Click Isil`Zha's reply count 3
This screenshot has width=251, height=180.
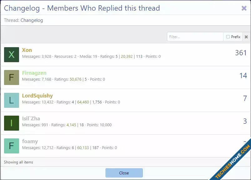click(x=245, y=121)
